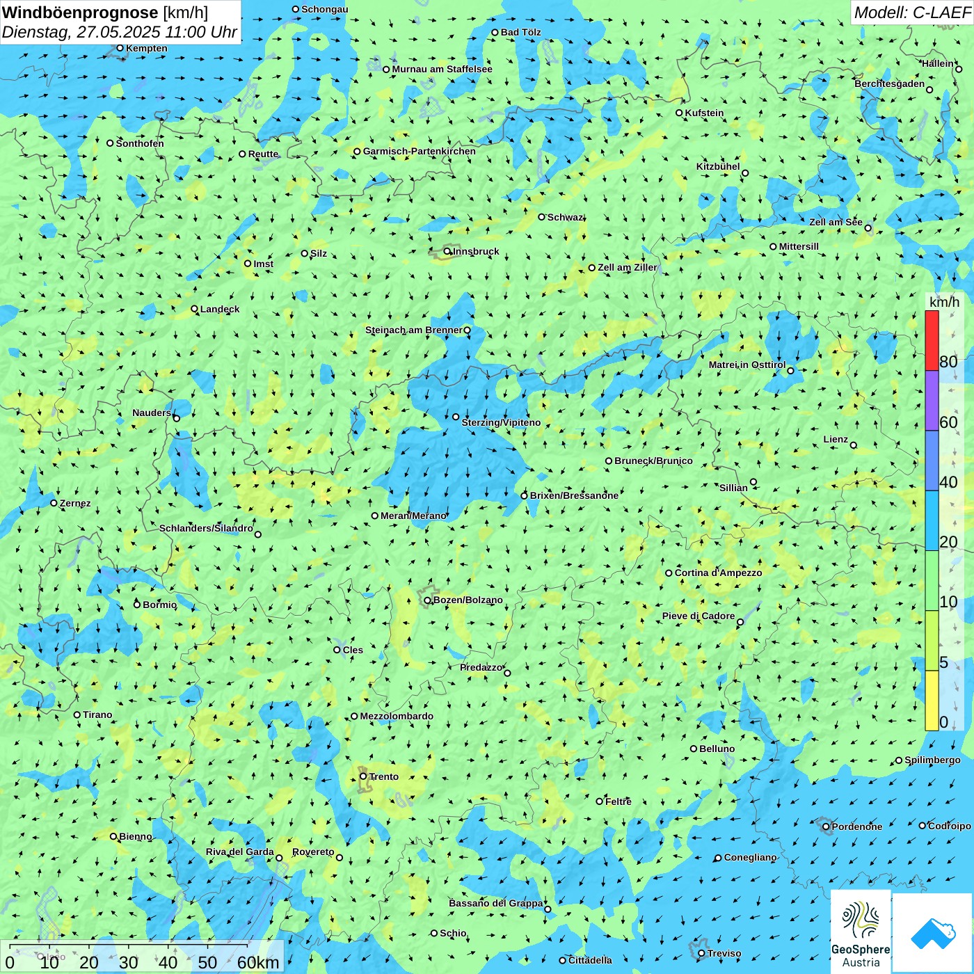The image size is (974, 974).
Task: Click the km/h legend heading
Action: [x=944, y=302]
